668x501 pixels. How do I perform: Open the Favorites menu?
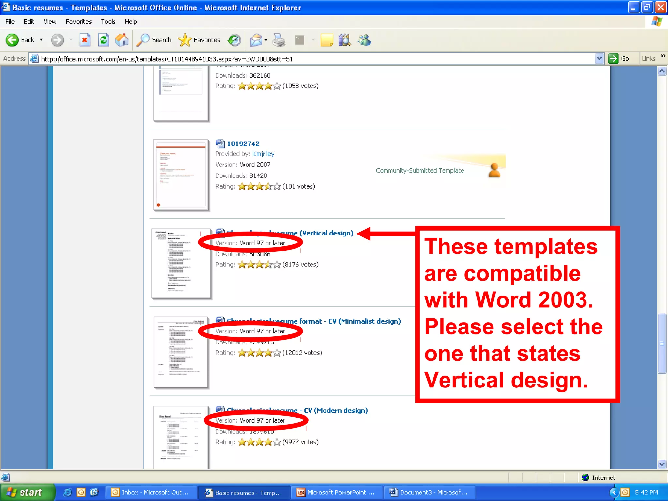pos(79,22)
